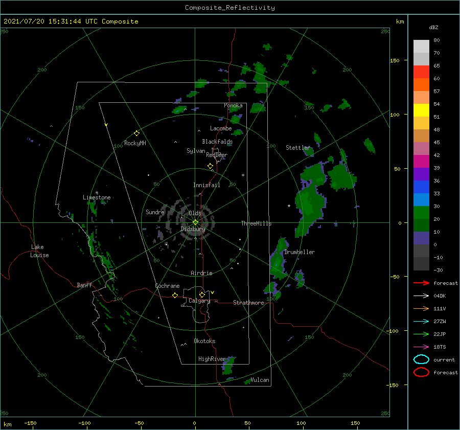The width and height of the screenshot is (460, 430).
Task: Click the 39 dBZ magenta swatch
Action: pos(421,161)
